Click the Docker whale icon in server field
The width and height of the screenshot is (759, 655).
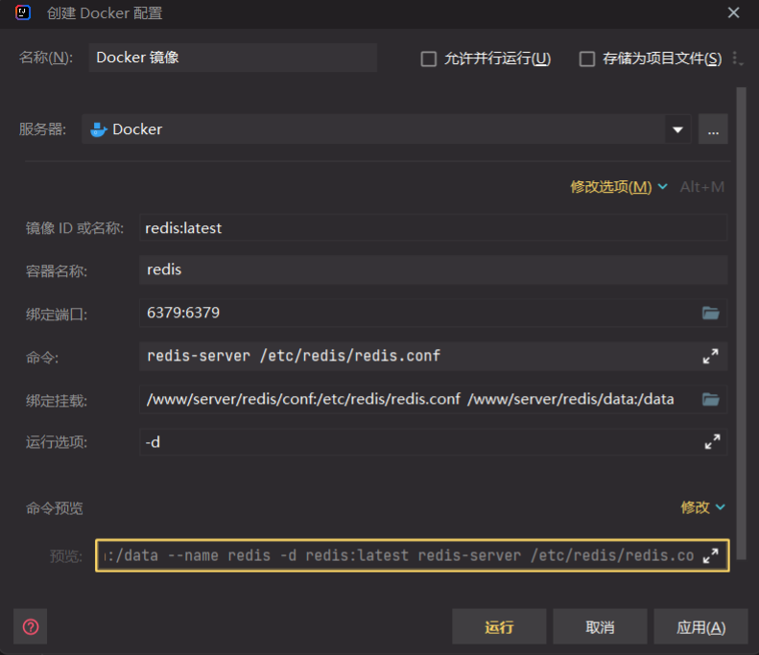pyautogui.click(x=98, y=129)
